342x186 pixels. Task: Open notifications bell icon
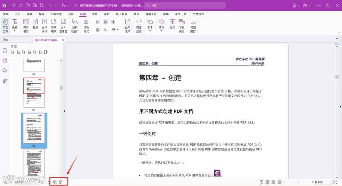point(294,5)
